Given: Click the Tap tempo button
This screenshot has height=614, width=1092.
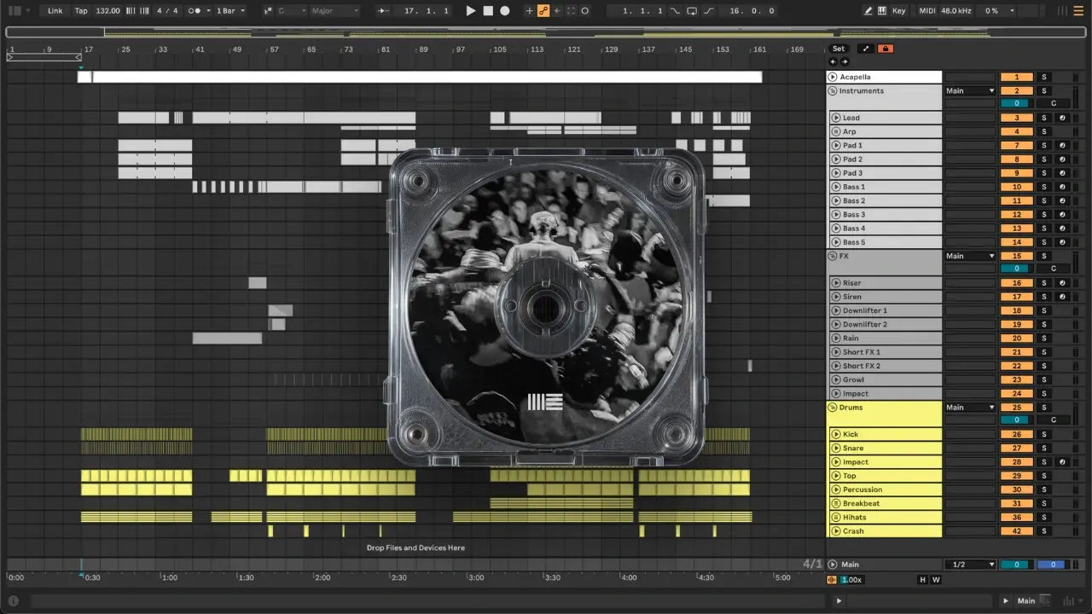Looking at the screenshot, I should click(81, 11).
